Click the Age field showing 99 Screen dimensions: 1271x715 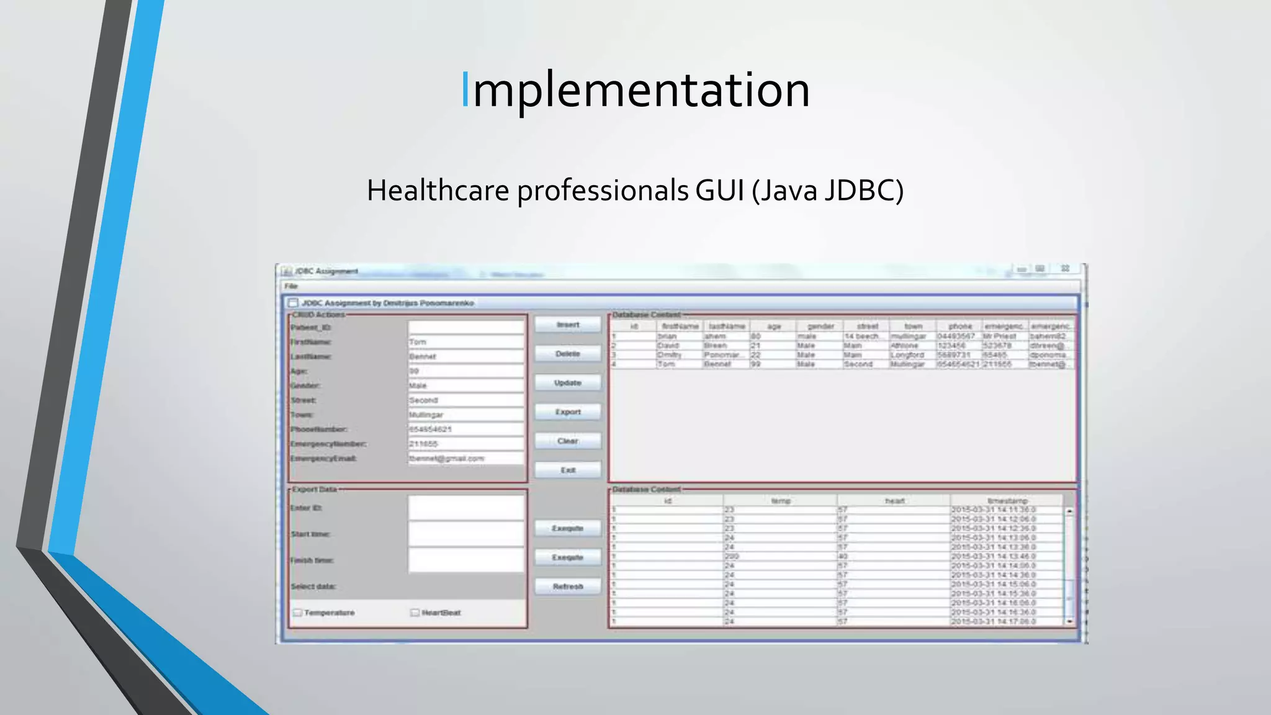tap(466, 371)
